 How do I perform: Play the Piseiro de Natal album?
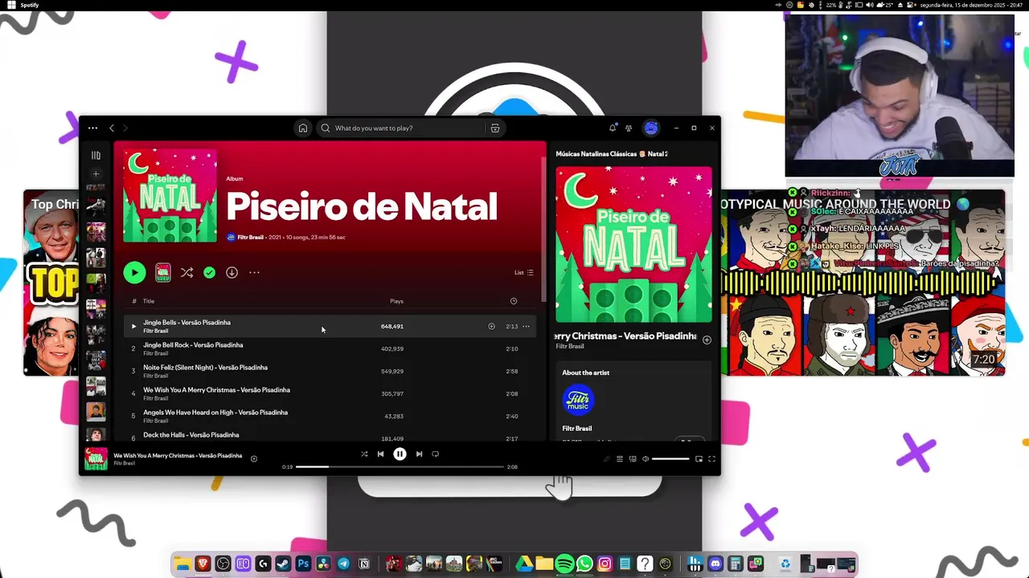coord(134,273)
